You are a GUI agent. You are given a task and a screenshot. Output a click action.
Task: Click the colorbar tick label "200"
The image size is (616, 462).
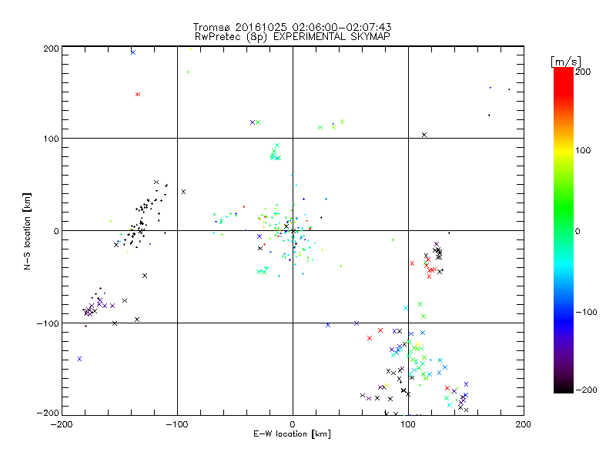point(583,72)
